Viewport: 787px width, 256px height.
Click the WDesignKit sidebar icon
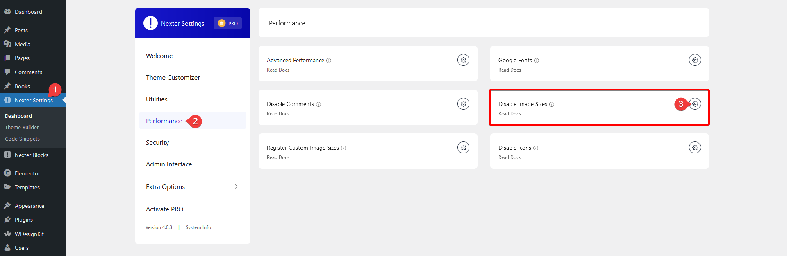click(x=7, y=234)
